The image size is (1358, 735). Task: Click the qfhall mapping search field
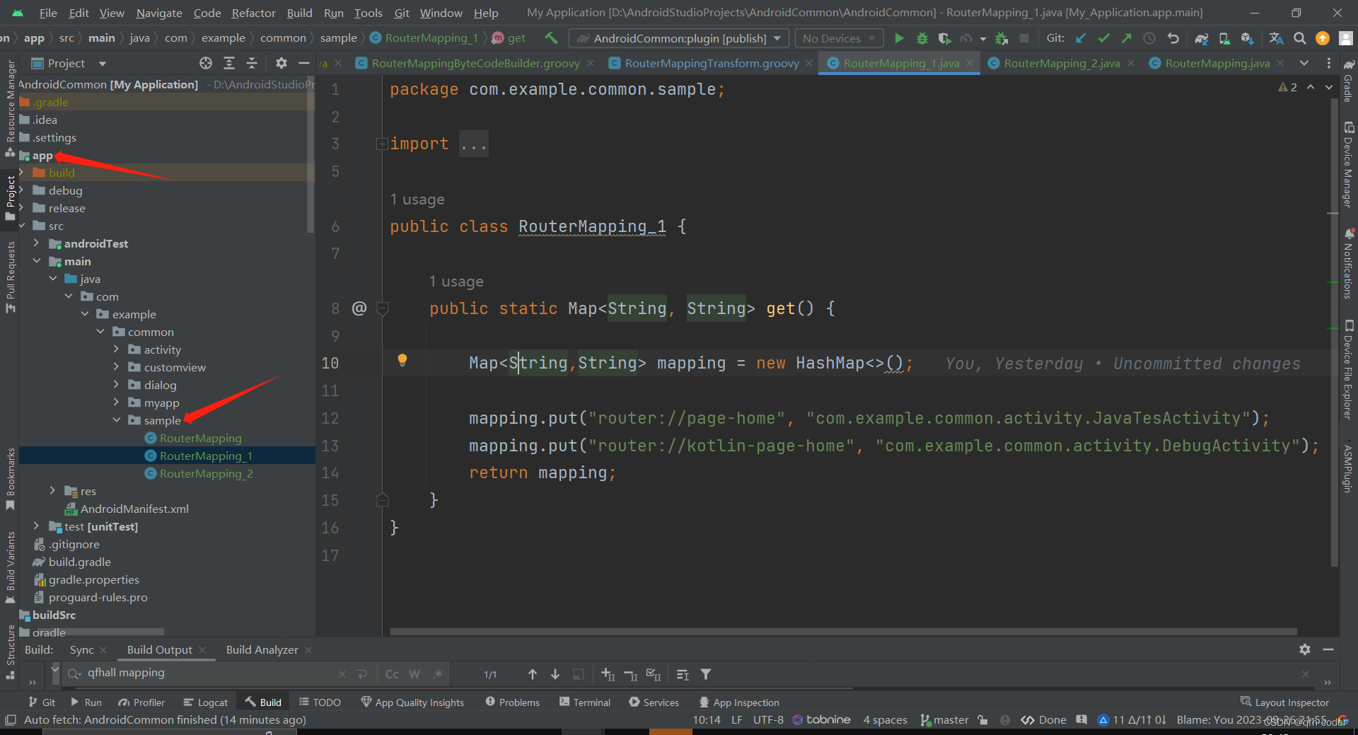pyautogui.click(x=205, y=673)
